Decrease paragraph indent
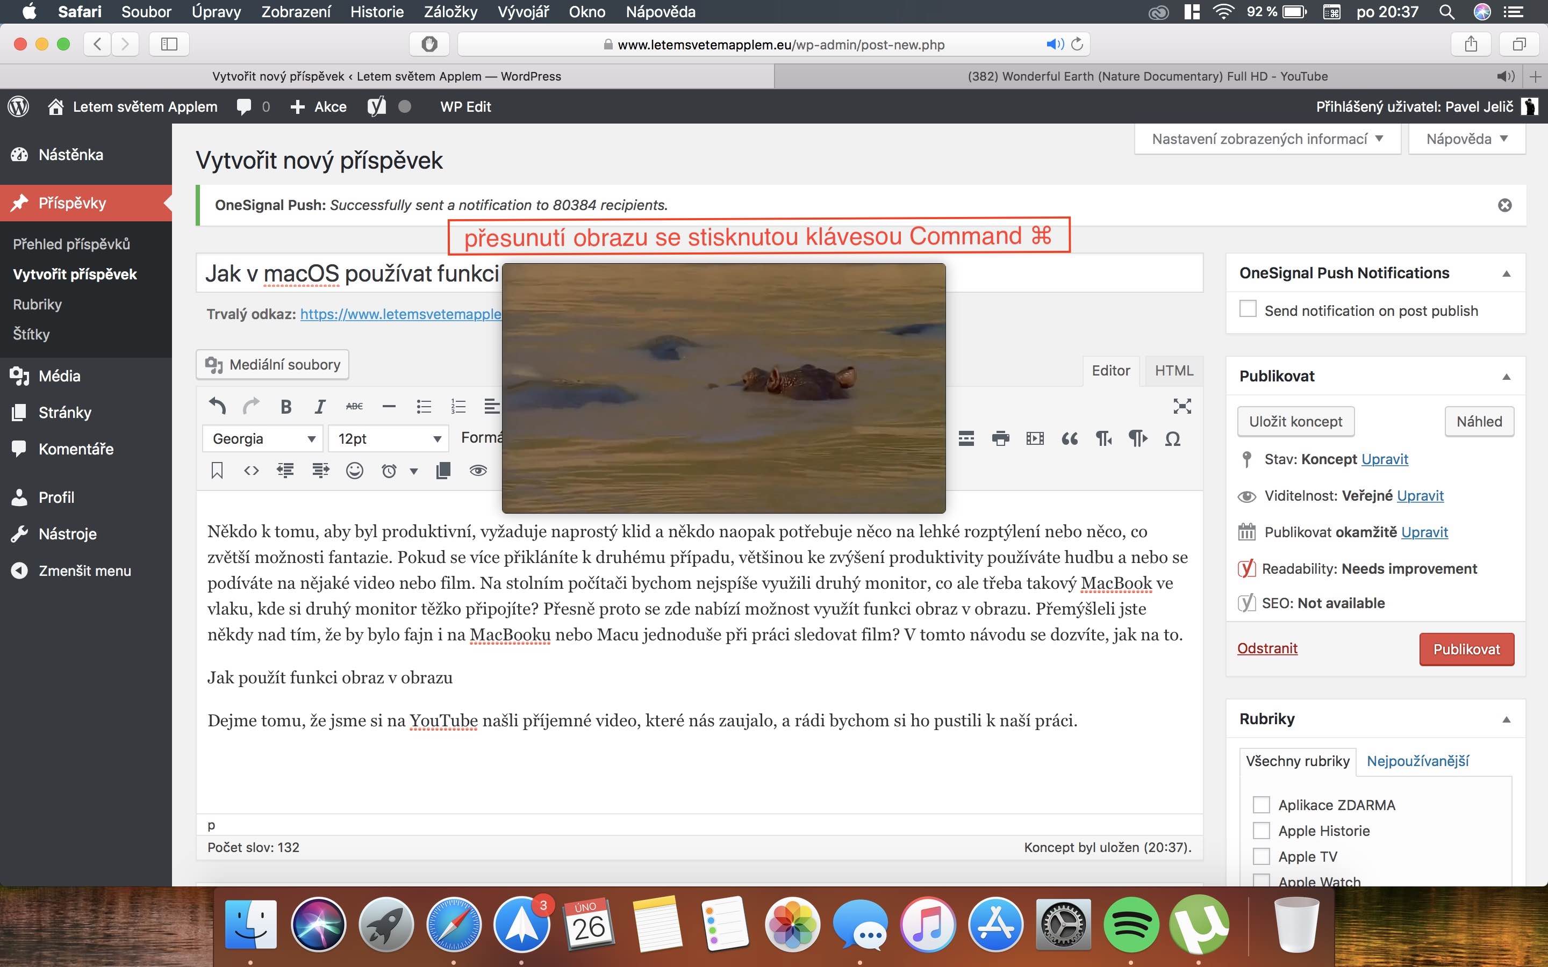The height and width of the screenshot is (967, 1548). (x=285, y=471)
